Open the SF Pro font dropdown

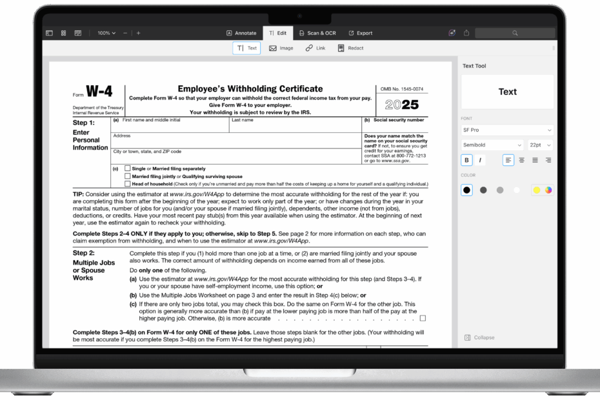point(507,130)
